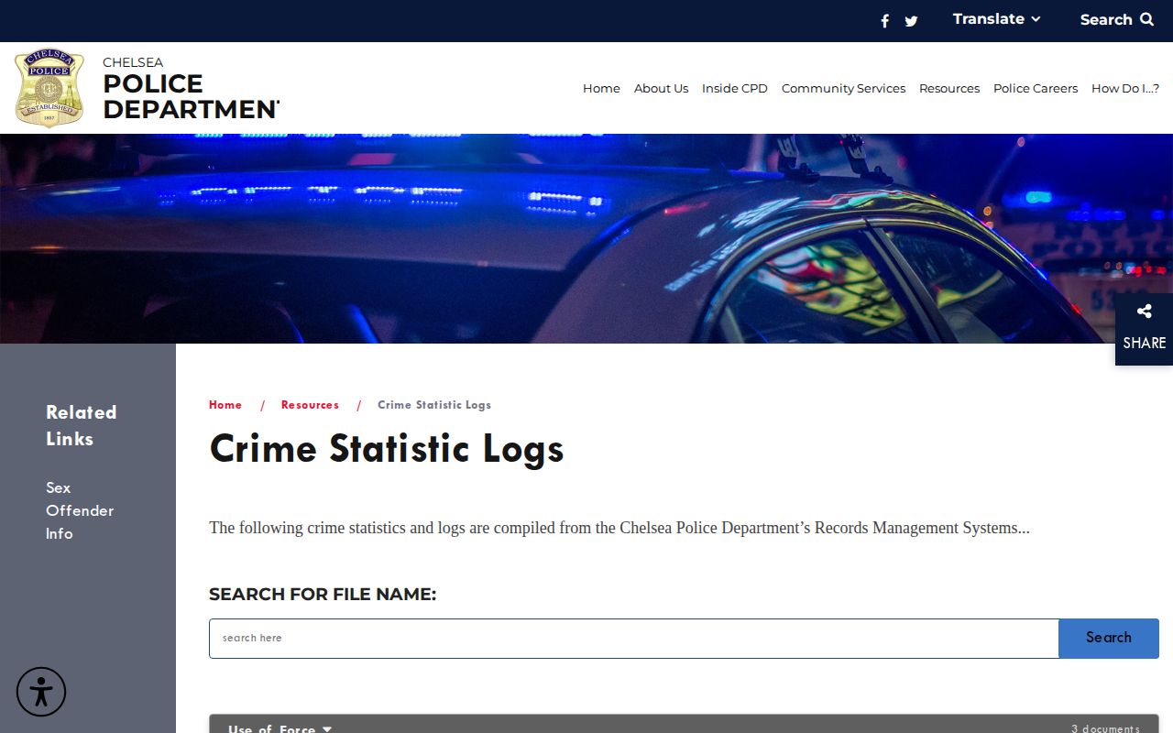
Task: Click the blue Search button for file names
Action: click(1109, 639)
